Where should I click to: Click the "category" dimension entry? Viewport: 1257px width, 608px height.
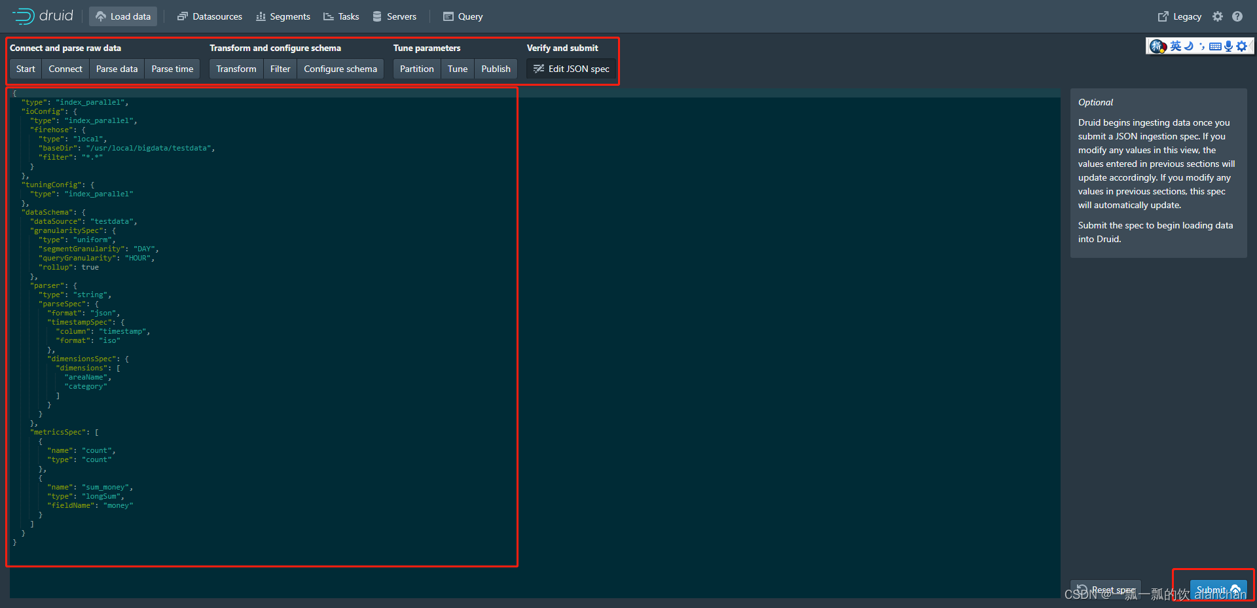(85, 386)
